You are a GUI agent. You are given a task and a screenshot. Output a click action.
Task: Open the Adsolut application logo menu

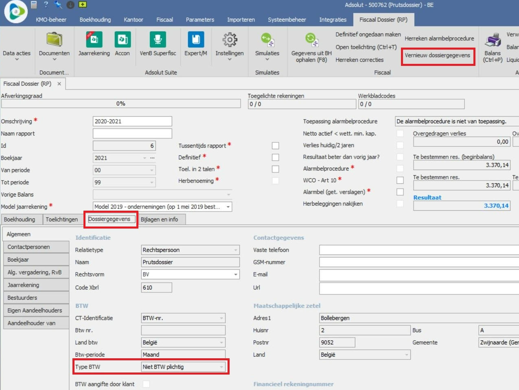(x=16, y=11)
